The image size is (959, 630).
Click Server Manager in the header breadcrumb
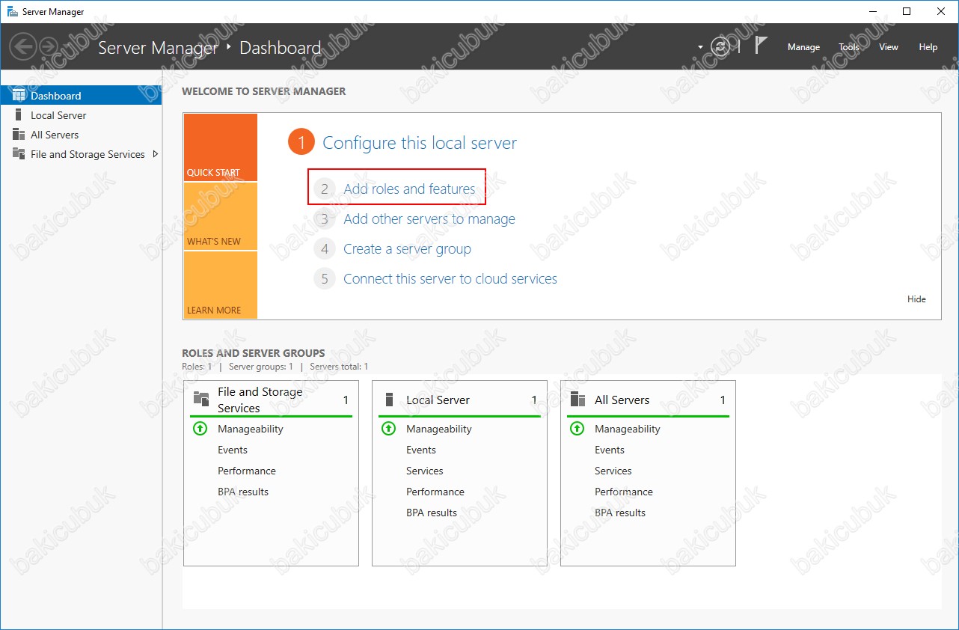tap(158, 48)
